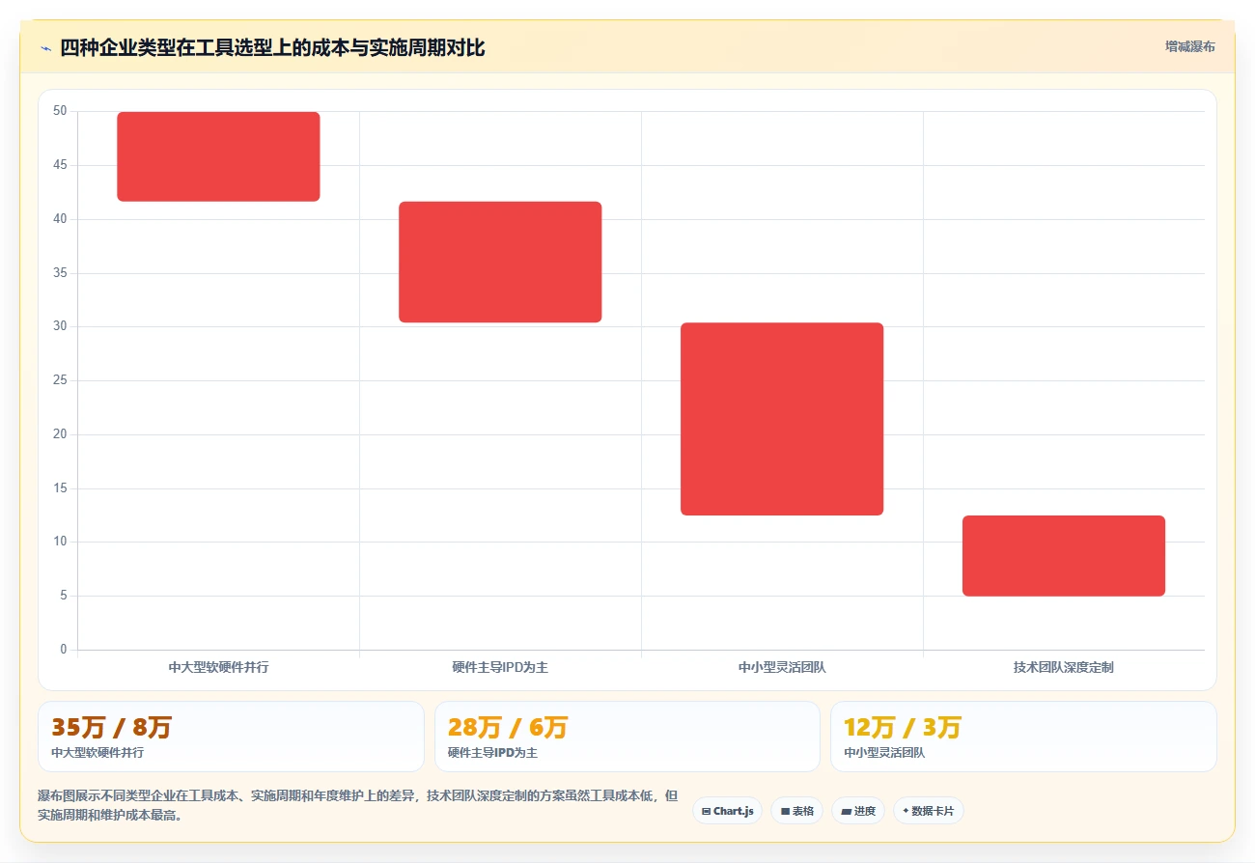Click the 进度 tag chip

(857, 811)
